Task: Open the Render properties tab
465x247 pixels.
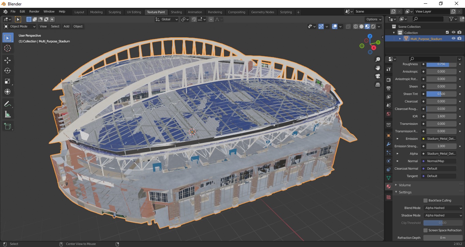Action: 388,80
